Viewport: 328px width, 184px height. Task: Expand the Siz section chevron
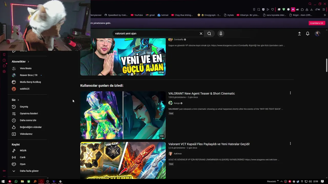18,100
